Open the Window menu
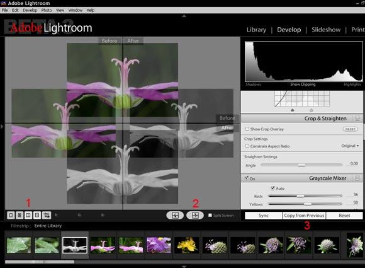 pyautogui.click(x=75, y=10)
